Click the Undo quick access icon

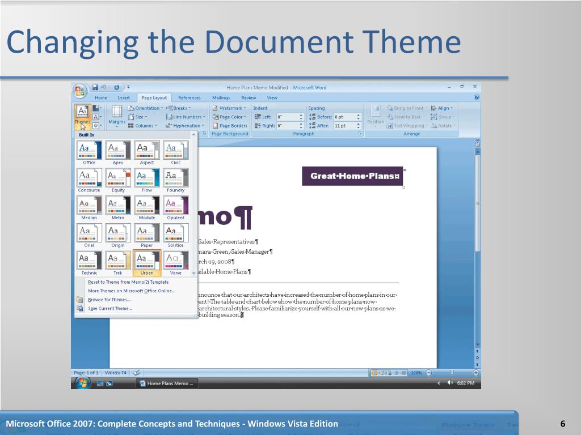(x=104, y=87)
